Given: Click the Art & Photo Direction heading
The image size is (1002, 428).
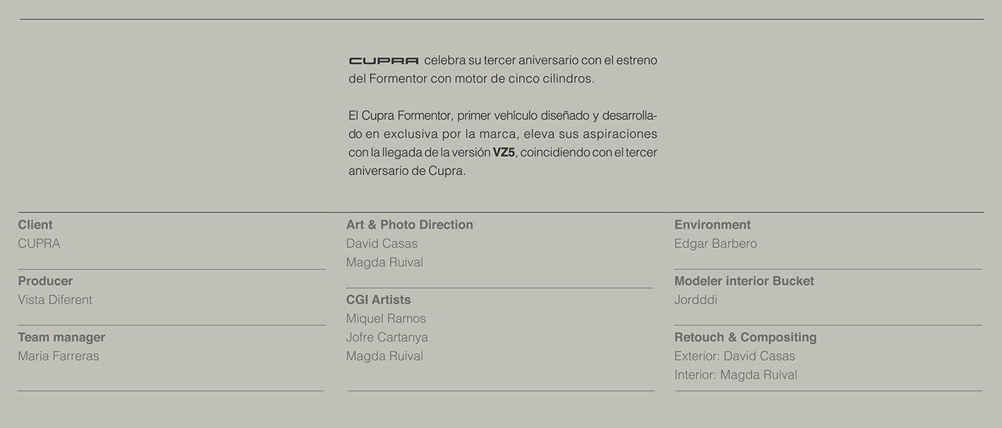Looking at the screenshot, I should point(409,224).
